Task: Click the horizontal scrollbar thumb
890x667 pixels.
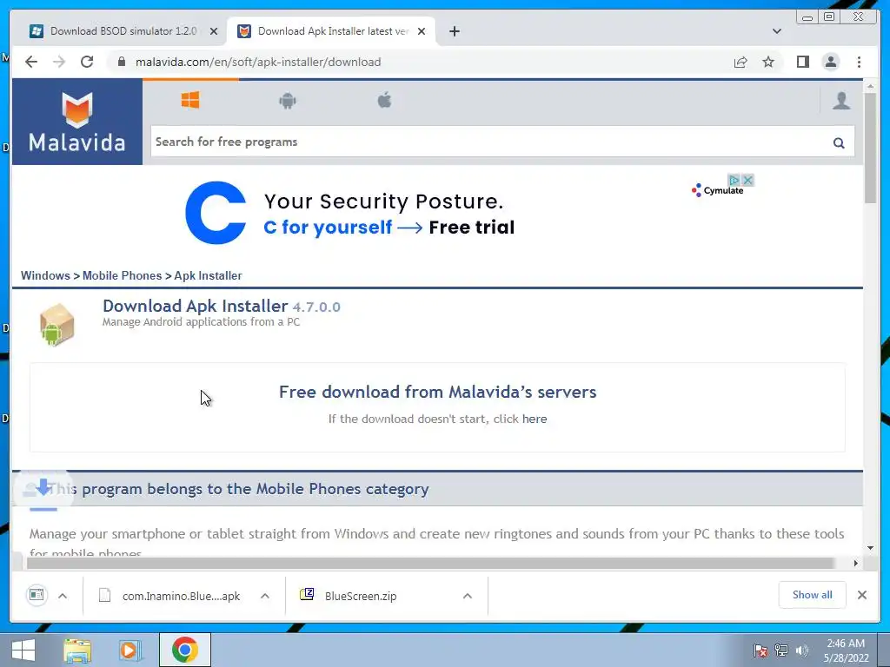Action: click(x=430, y=563)
